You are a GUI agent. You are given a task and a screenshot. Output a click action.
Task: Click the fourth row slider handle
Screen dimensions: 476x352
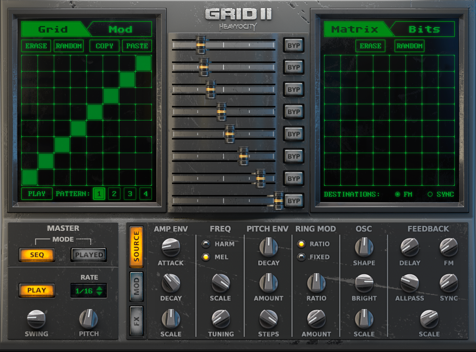point(221,111)
